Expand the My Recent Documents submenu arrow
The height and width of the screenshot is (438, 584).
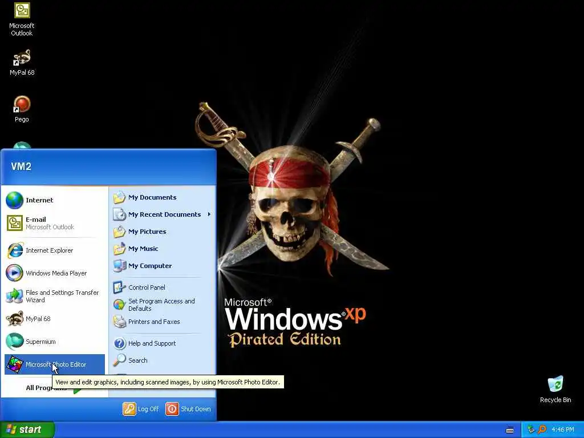(x=209, y=214)
